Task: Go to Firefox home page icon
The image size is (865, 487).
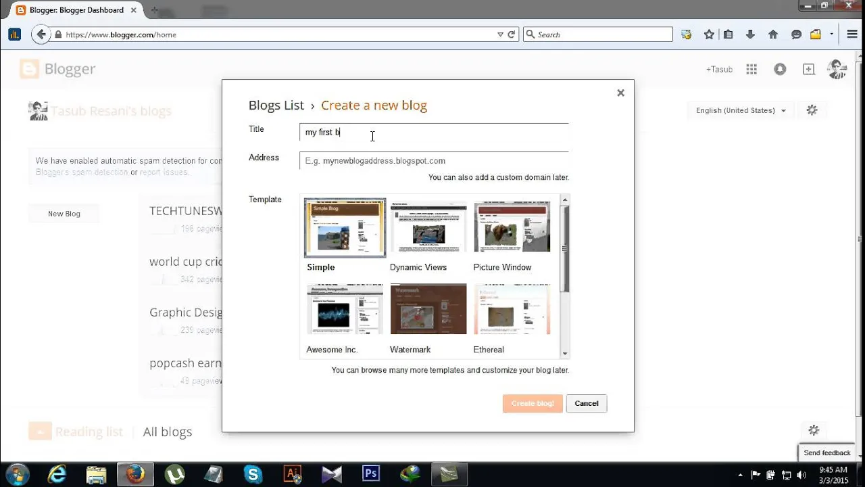Action: [x=773, y=34]
